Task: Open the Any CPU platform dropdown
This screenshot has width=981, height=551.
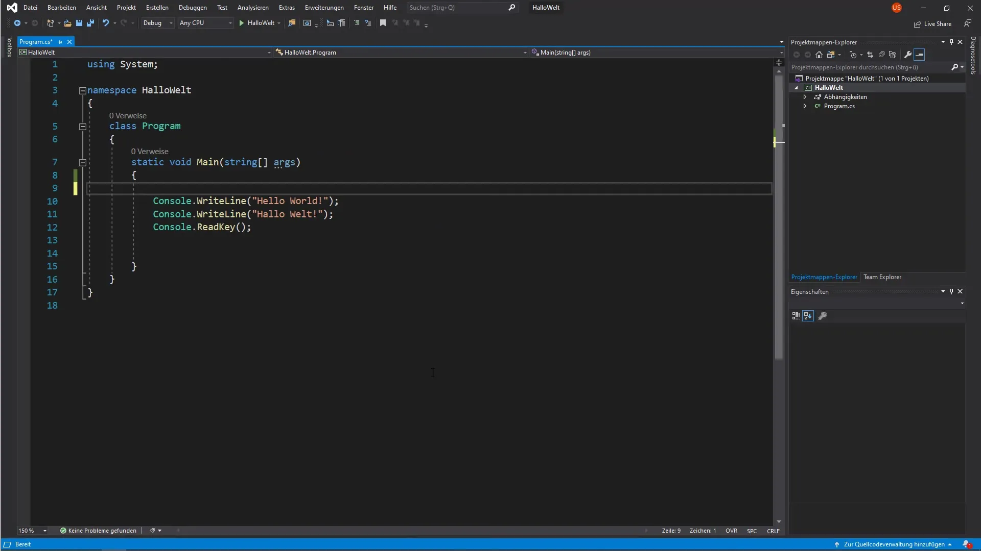Action: pos(205,23)
